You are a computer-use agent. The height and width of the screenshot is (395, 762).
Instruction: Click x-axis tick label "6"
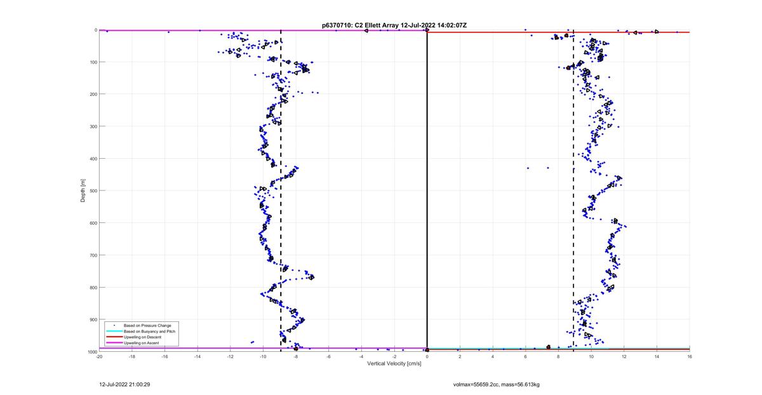(x=526, y=357)
